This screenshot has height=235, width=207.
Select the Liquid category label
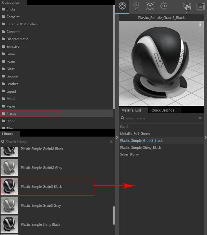(11, 91)
